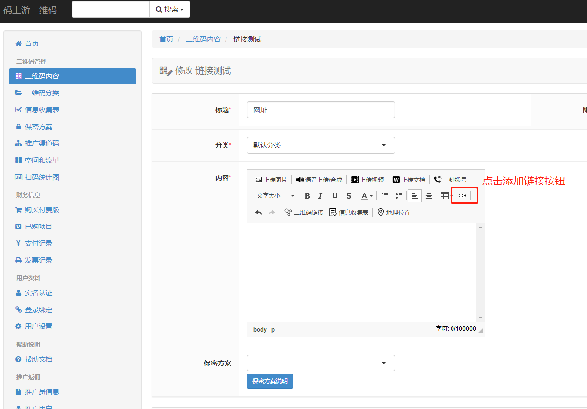Open the 保密方案 select dropdown
The image size is (587, 409).
click(320, 363)
